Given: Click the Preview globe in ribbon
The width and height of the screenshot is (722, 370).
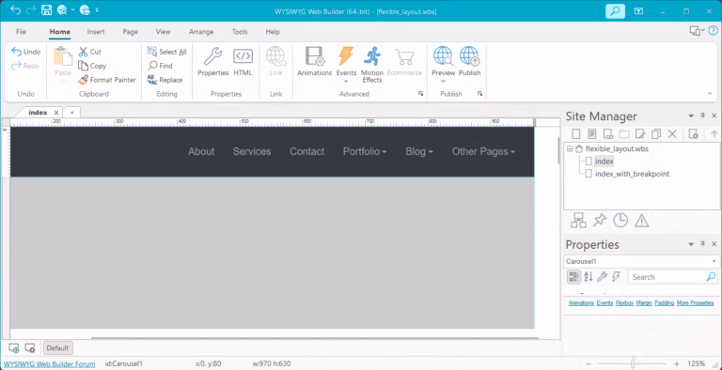Looking at the screenshot, I should click(443, 56).
